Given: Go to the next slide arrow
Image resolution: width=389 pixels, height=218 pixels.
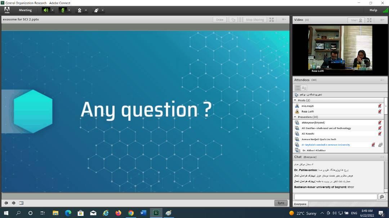Looking at the screenshot, I should [x=14, y=203].
